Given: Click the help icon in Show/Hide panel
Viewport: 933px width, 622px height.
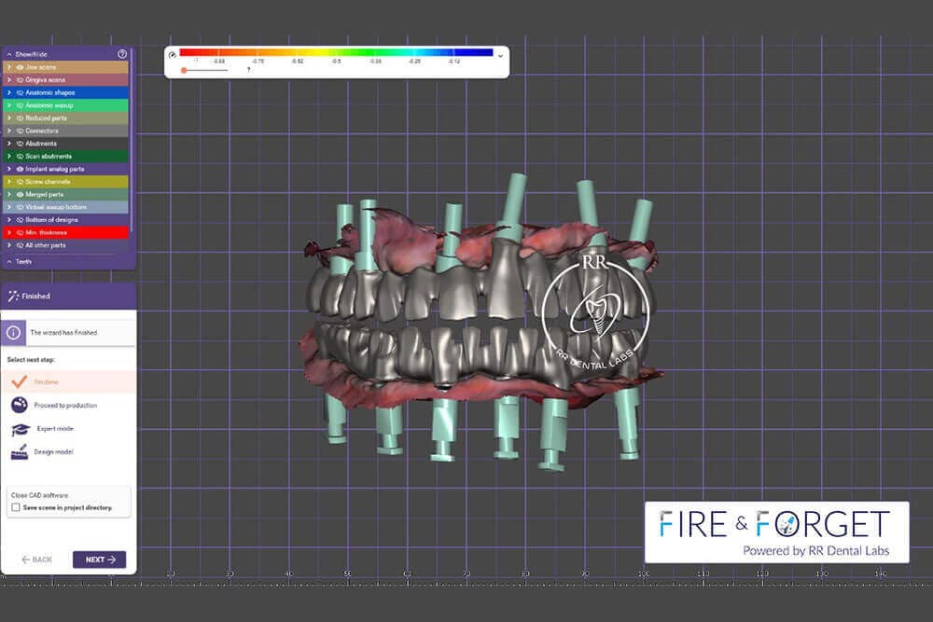Looking at the screenshot, I should [122, 54].
